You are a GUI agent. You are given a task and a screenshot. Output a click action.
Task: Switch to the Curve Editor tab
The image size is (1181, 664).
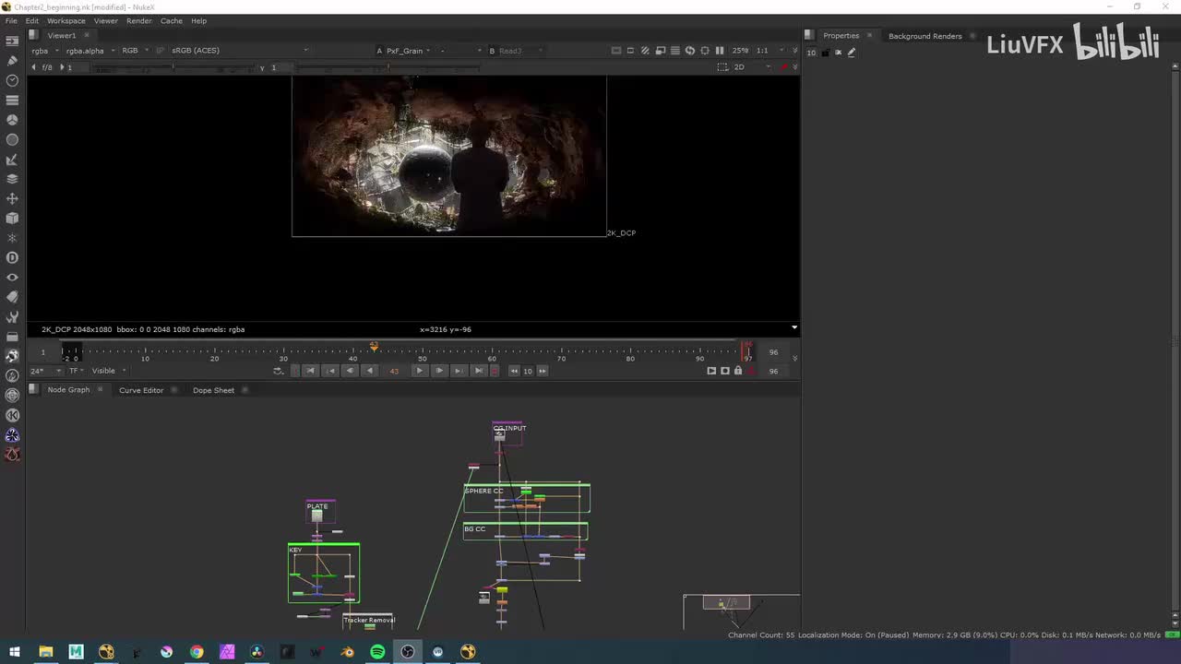point(141,390)
